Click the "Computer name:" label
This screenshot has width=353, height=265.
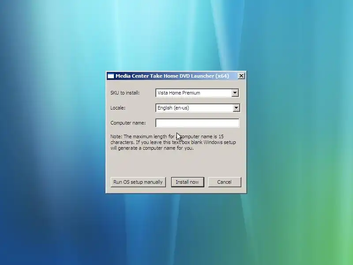[128, 123]
